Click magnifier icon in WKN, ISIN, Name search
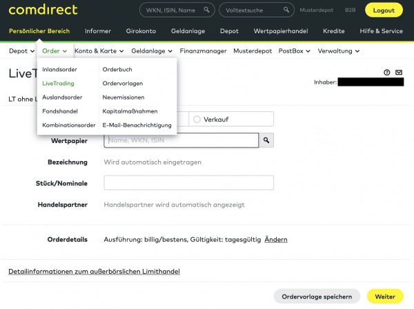Image resolution: width=414 pixels, height=309 pixels. tap(207, 10)
